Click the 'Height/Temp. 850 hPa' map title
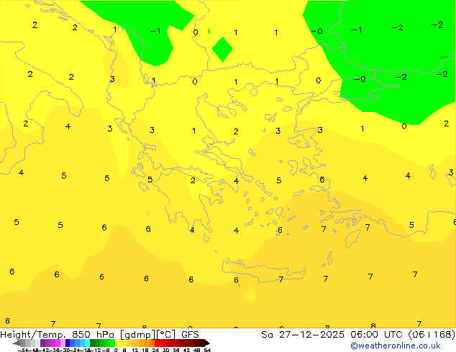456x352 pixels. [x=57, y=335]
